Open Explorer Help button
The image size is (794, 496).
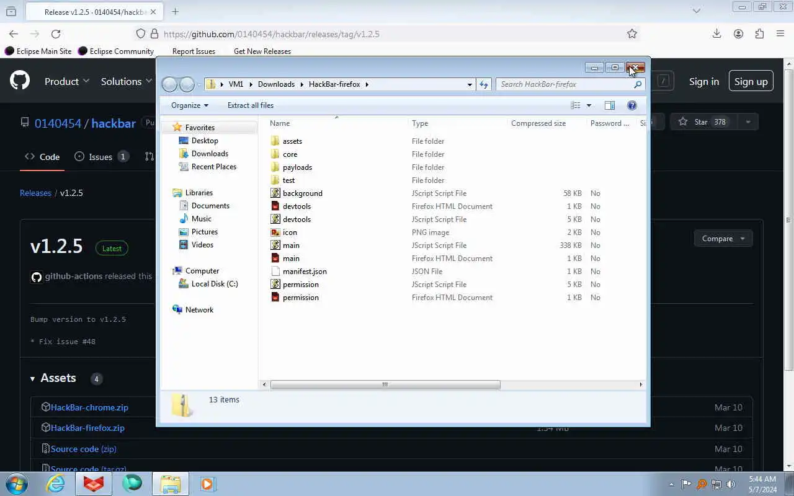tap(632, 105)
